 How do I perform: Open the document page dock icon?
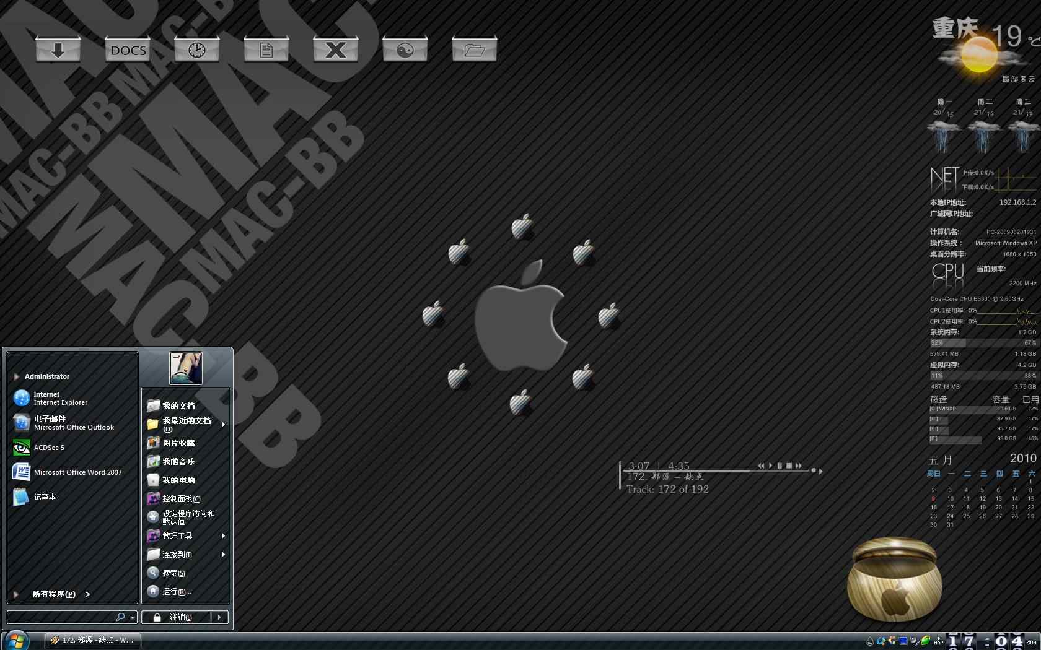pyautogui.click(x=266, y=49)
